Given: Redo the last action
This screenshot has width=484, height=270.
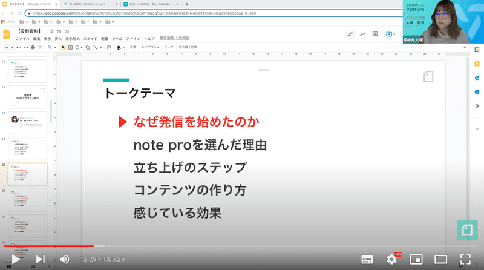Looking at the screenshot, I should point(25,47).
